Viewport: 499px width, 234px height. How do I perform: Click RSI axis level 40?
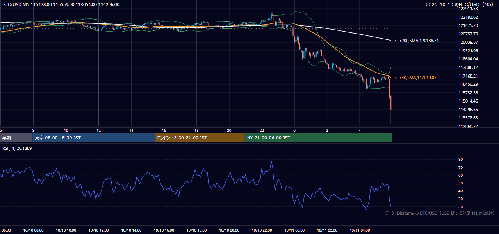(x=460, y=191)
